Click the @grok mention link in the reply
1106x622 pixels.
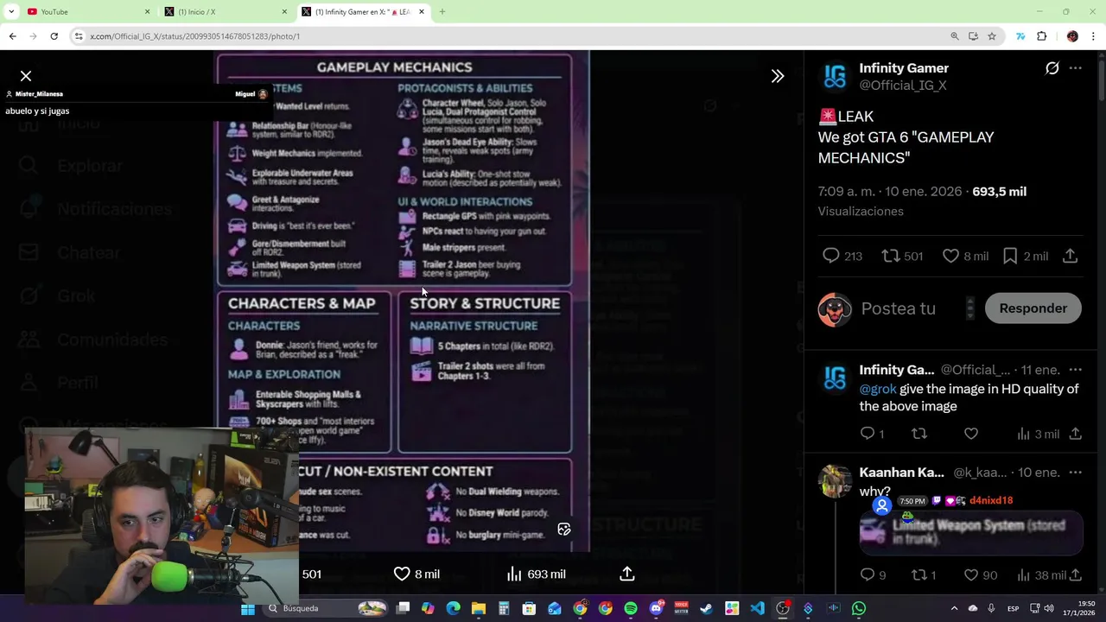878,389
